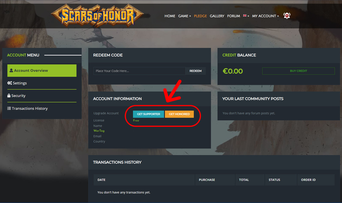
Task: Open the language flag selector
Action: point(246,16)
